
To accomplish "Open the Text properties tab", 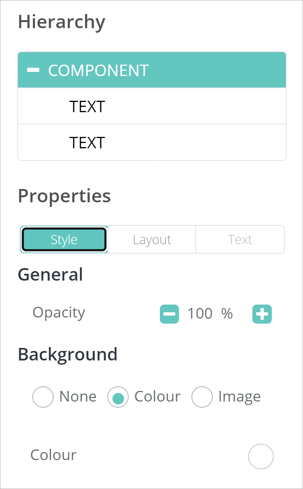I will (x=240, y=240).
